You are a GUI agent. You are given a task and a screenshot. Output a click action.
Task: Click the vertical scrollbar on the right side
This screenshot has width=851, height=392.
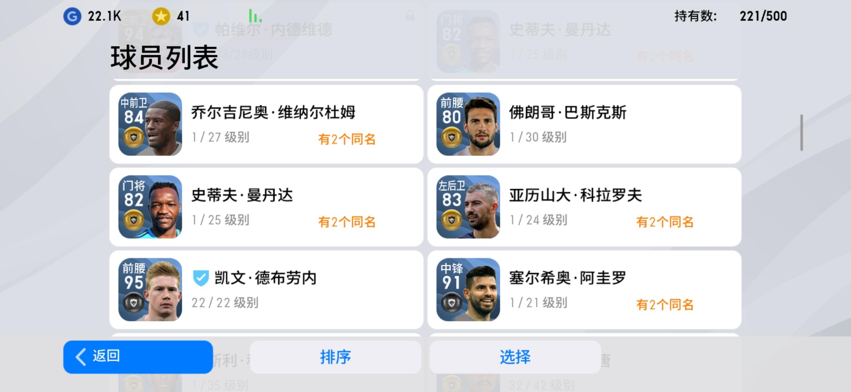tap(802, 132)
